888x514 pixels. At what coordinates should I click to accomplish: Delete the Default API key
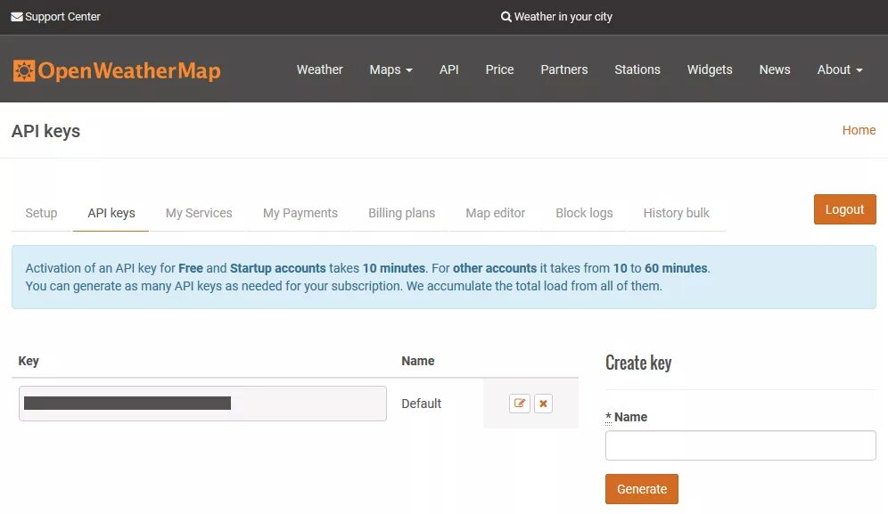coord(543,404)
